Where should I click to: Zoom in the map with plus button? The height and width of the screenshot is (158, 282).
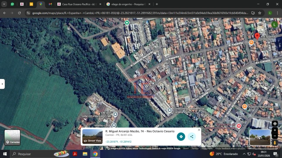pyautogui.click(x=275, y=130)
